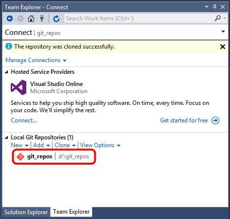Open the Connect page header dropdown

tap(223, 32)
